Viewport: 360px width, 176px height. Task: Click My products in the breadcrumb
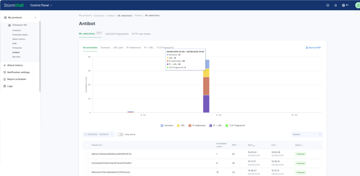85,15
